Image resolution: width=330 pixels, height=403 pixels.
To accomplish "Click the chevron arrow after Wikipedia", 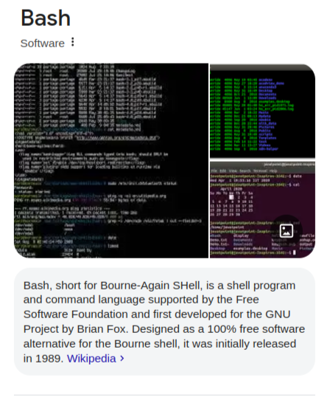I will click(x=122, y=358).
